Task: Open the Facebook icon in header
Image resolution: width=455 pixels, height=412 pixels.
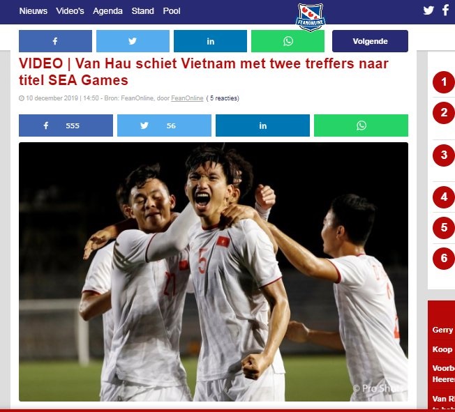Action: point(445,10)
